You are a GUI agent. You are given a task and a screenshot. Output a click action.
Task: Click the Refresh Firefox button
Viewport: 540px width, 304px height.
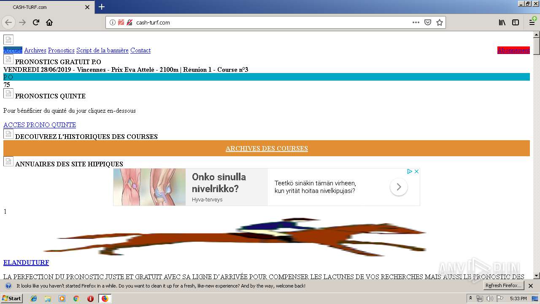click(504, 286)
